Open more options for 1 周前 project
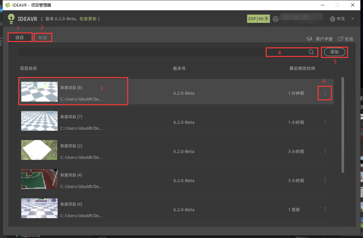363x238 pixels. pyautogui.click(x=325, y=210)
